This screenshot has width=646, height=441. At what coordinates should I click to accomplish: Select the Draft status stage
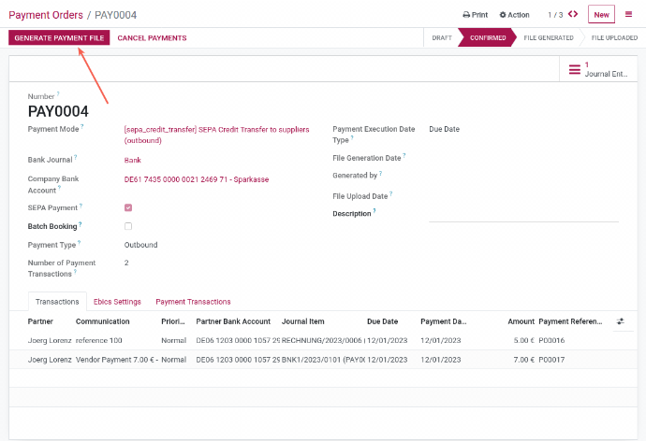coord(441,37)
